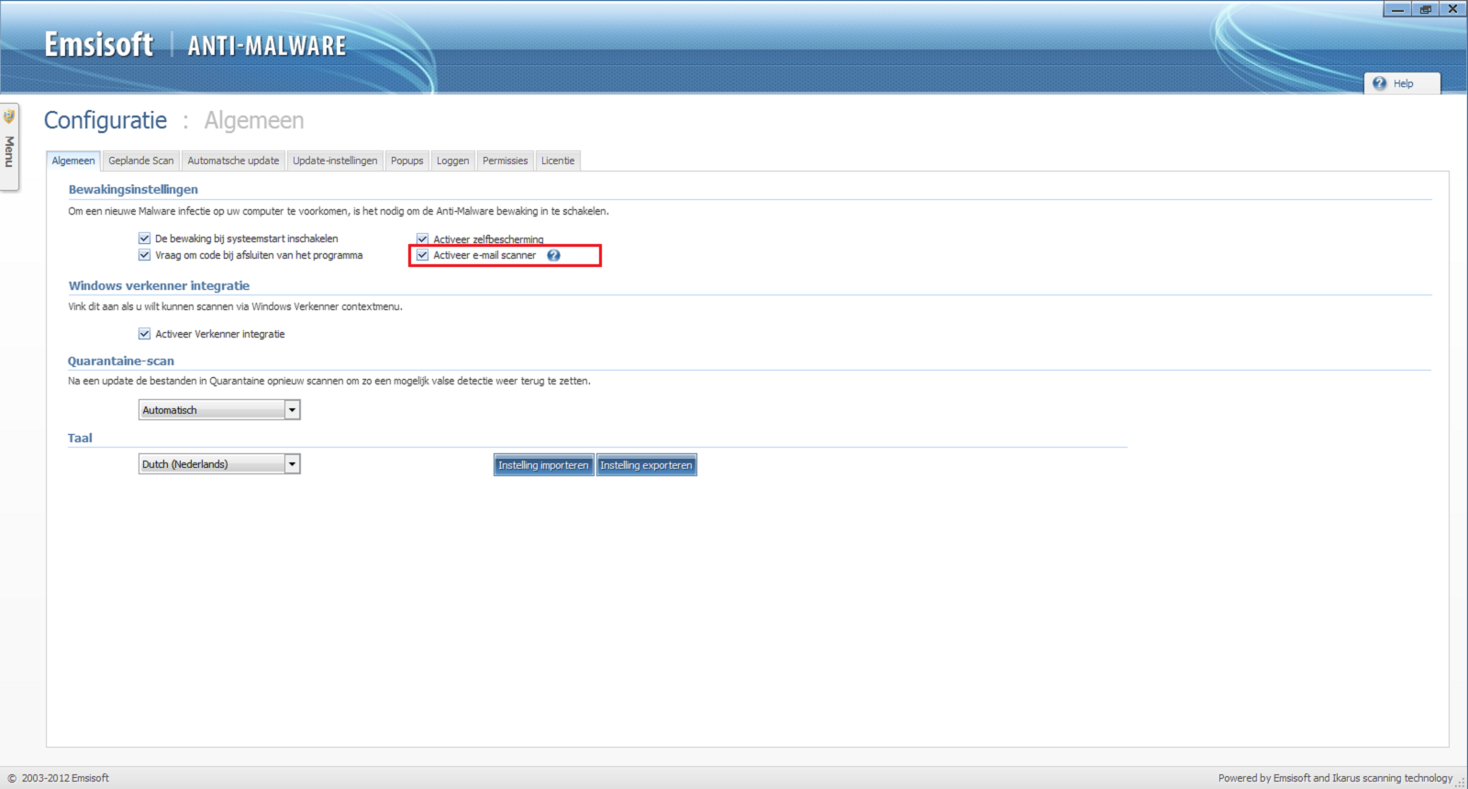Switch to the Loggen tab
This screenshot has height=789, width=1468.
click(x=452, y=161)
